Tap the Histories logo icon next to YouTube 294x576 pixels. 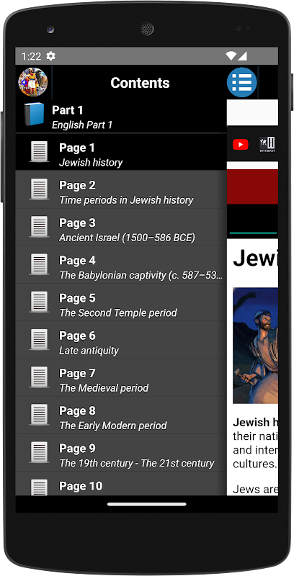267,145
